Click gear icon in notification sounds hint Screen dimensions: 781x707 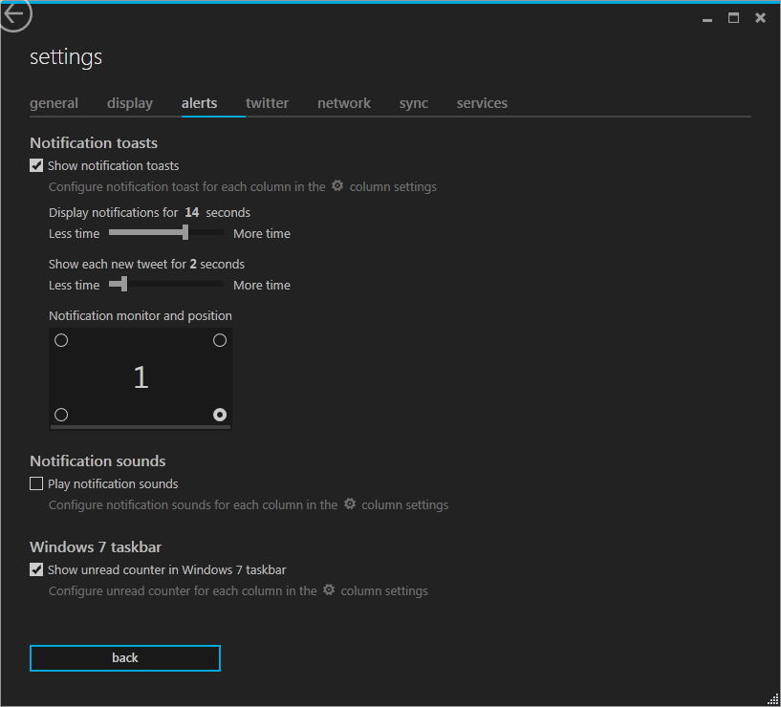coord(350,503)
